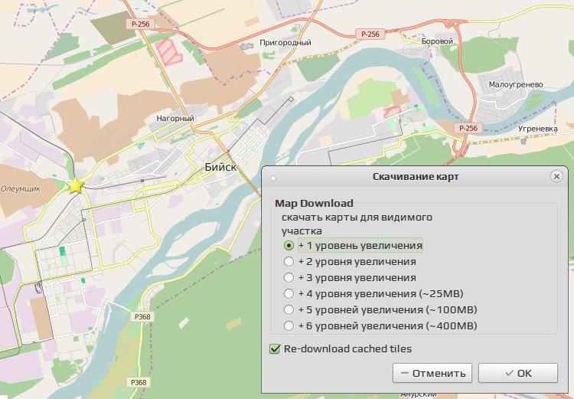Pick +4 уровня увеличения (~25MB) option
The width and height of the screenshot is (574, 399).
point(289,294)
